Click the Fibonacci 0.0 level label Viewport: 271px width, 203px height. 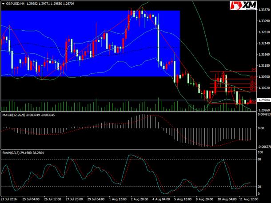254,69
